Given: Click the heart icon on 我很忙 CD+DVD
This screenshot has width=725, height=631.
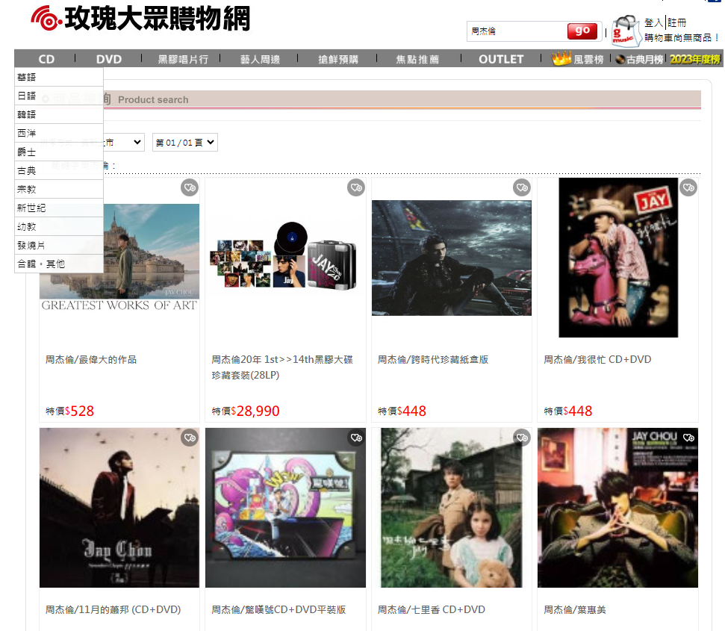Looking at the screenshot, I should pos(688,187).
